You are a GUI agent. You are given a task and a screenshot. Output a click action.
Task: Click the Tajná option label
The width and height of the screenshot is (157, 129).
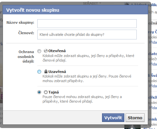point(54,92)
